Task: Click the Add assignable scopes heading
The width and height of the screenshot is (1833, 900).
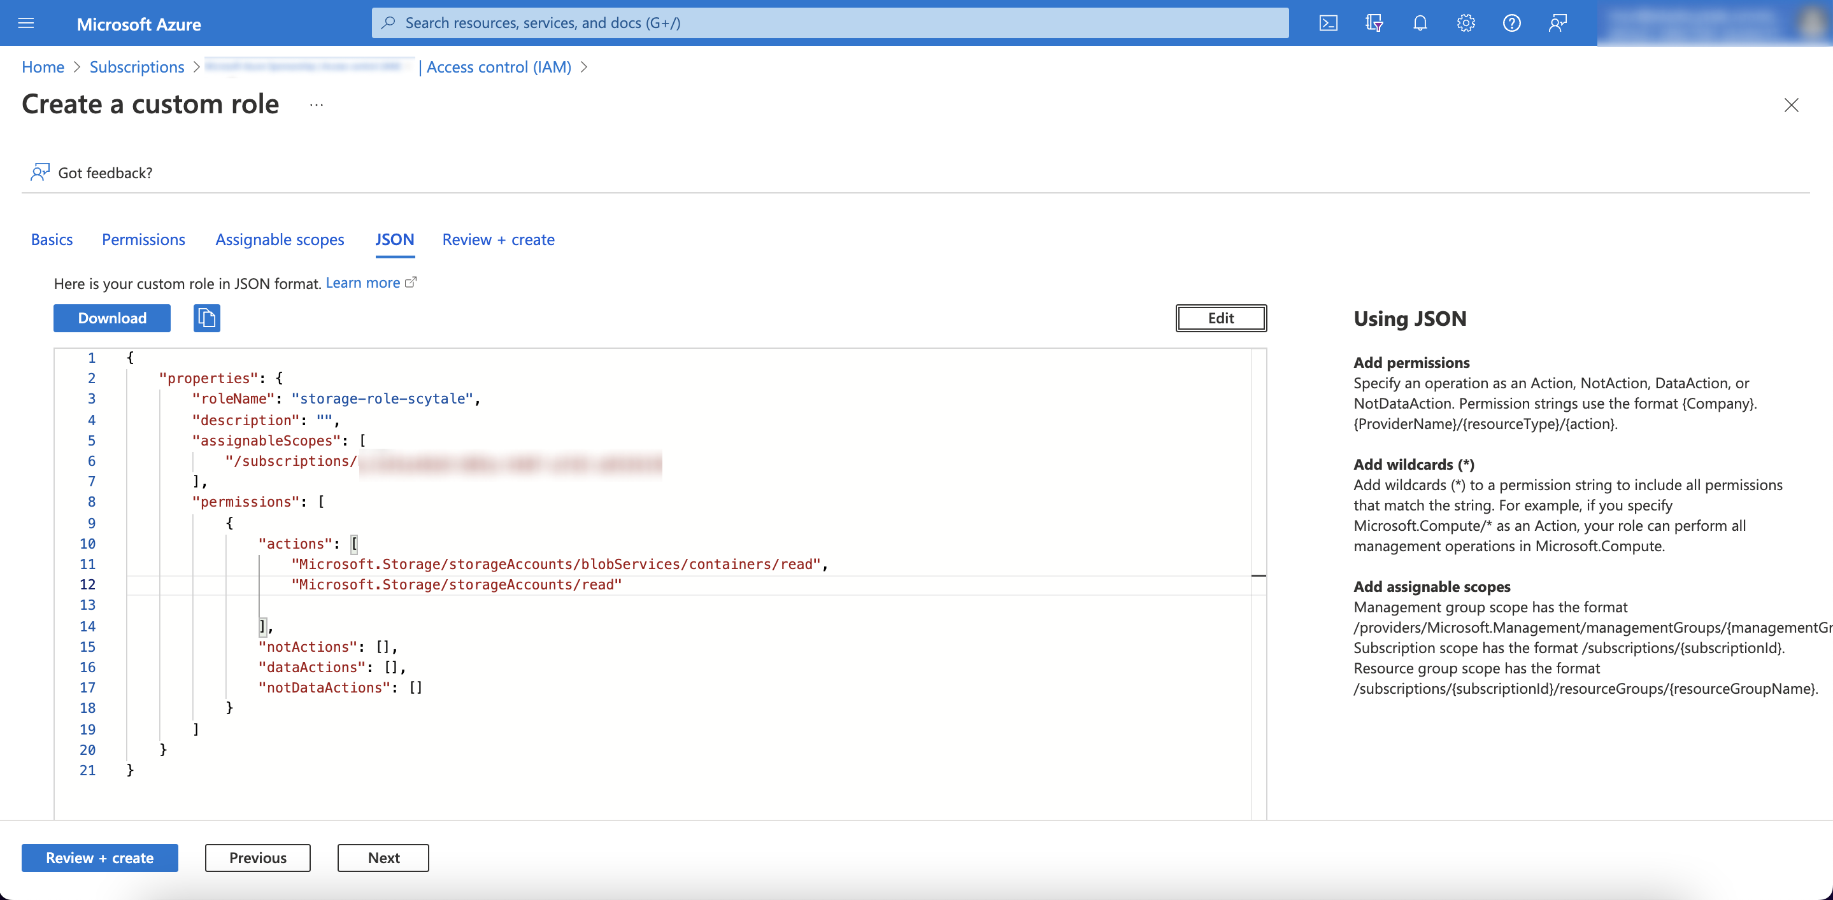Action: [x=1432, y=586]
